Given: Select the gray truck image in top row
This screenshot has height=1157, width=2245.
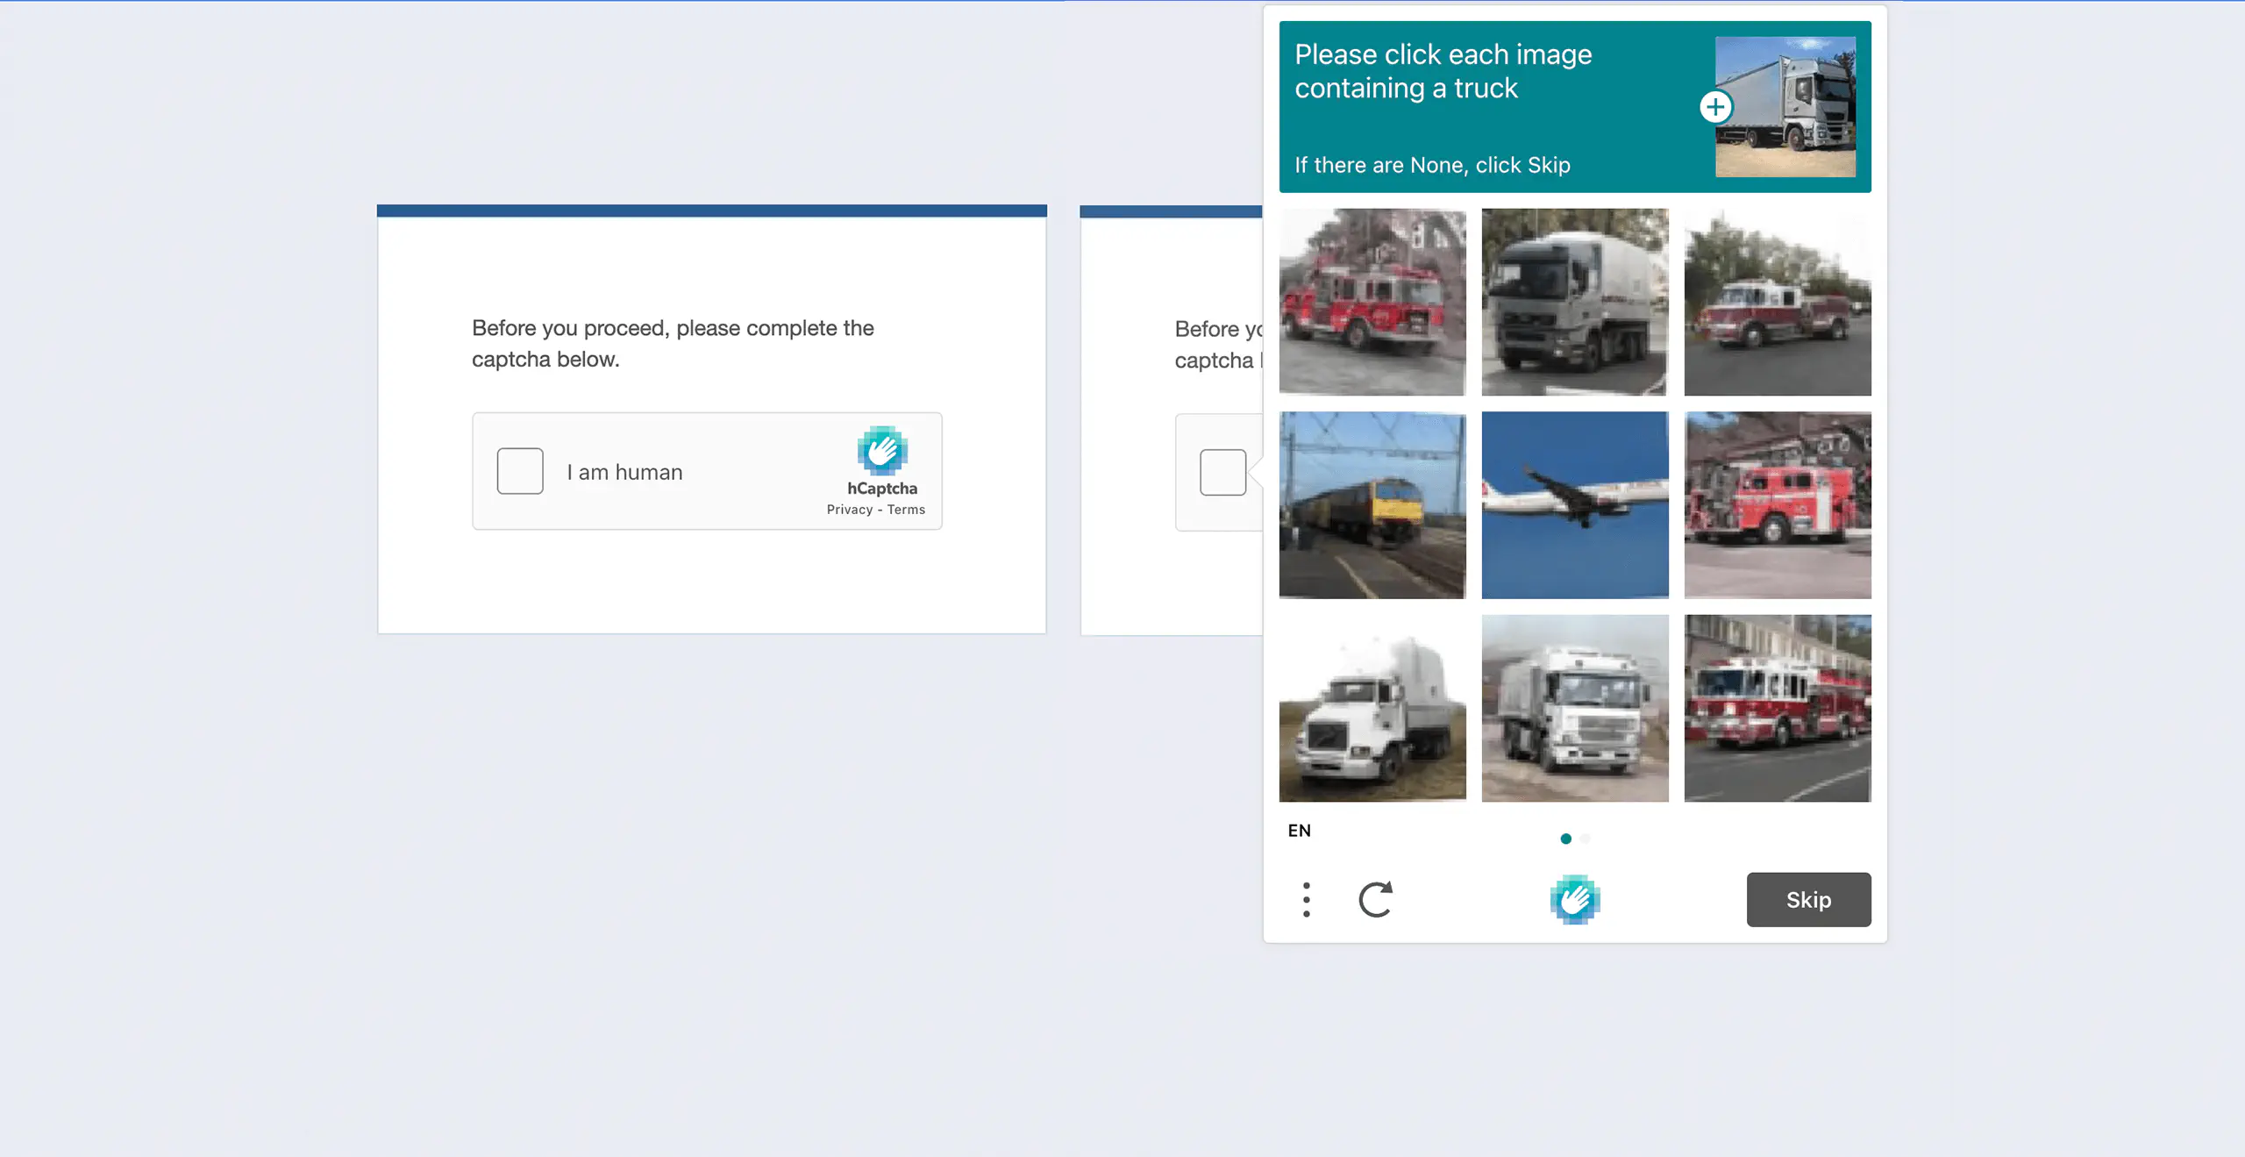Looking at the screenshot, I should (1575, 302).
